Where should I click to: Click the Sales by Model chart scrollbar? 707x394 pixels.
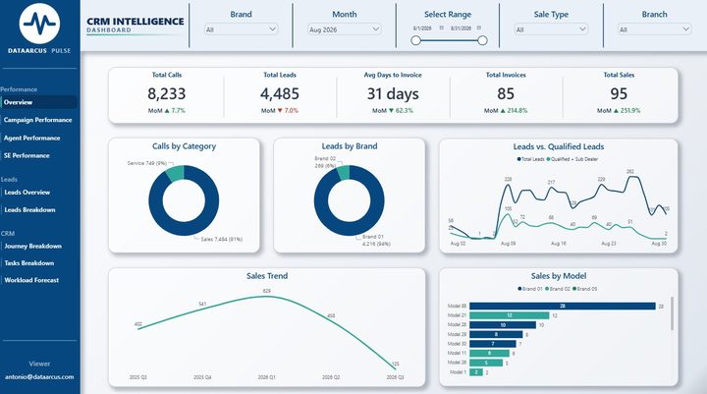[x=672, y=313]
